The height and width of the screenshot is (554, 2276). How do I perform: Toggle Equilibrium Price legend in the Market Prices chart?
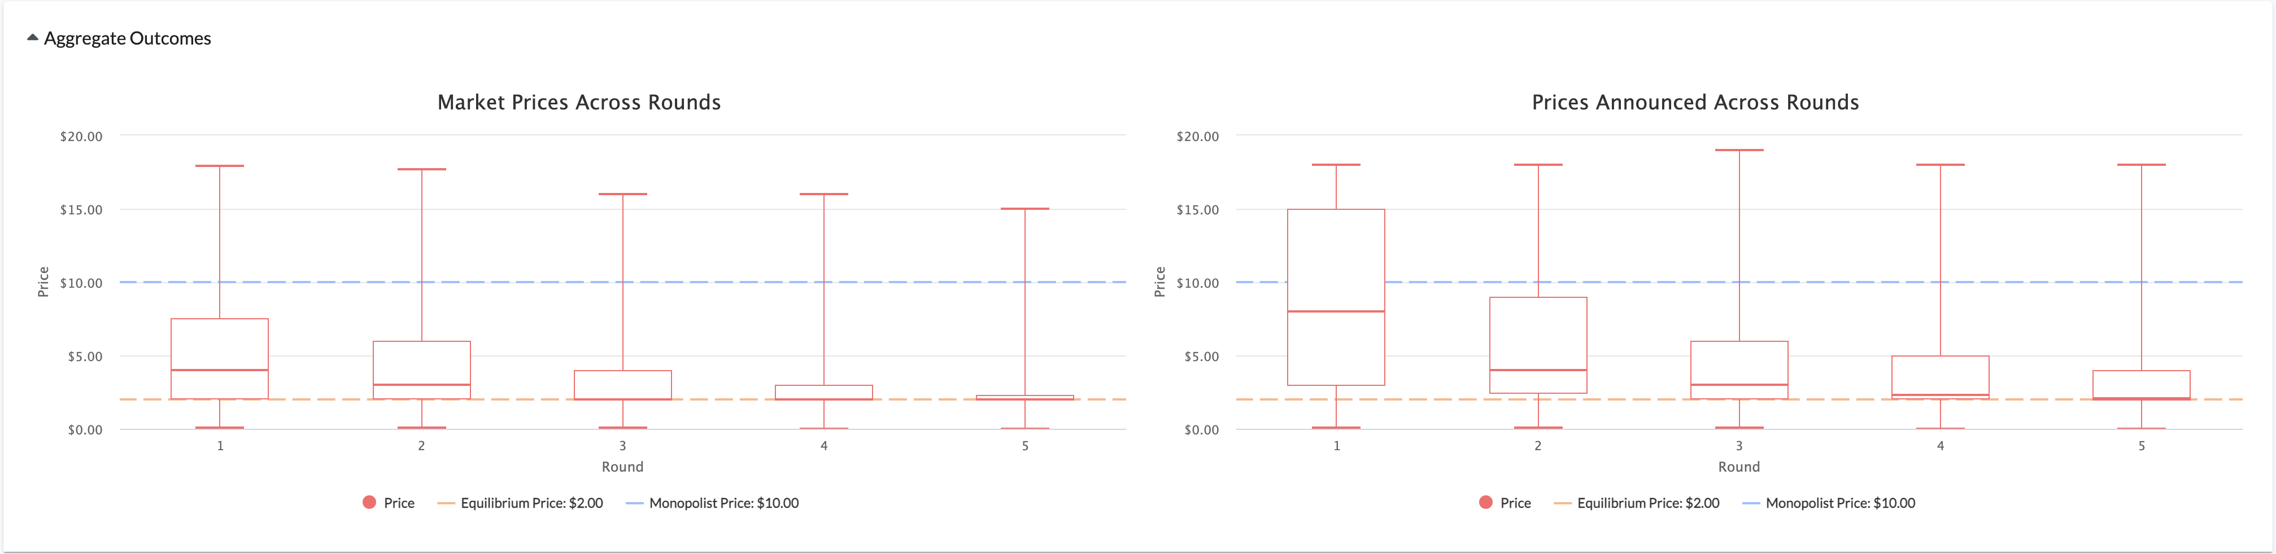[520, 503]
